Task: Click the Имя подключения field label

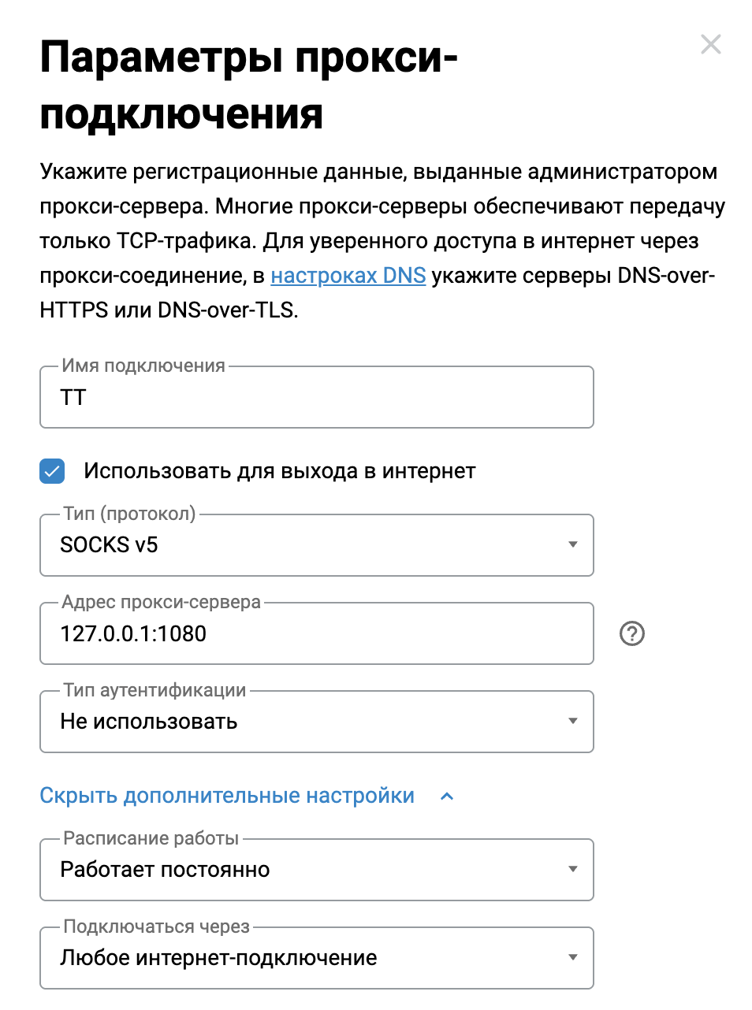Action: [143, 366]
